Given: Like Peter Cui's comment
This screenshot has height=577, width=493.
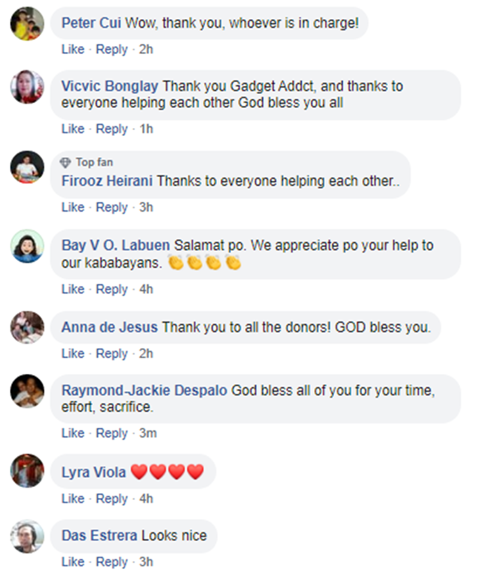Looking at the screenshot, I should 72,49.
